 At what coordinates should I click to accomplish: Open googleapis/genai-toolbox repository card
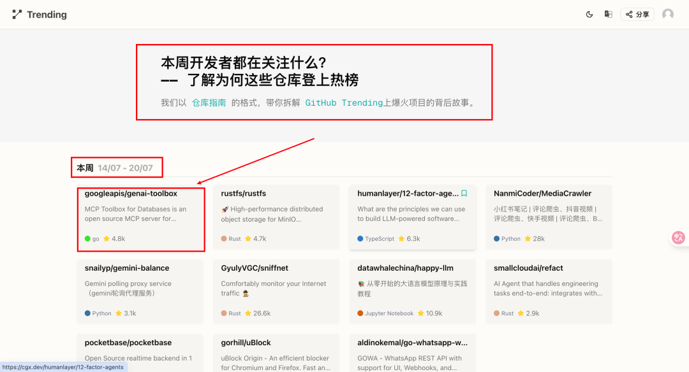coord(140,217)
